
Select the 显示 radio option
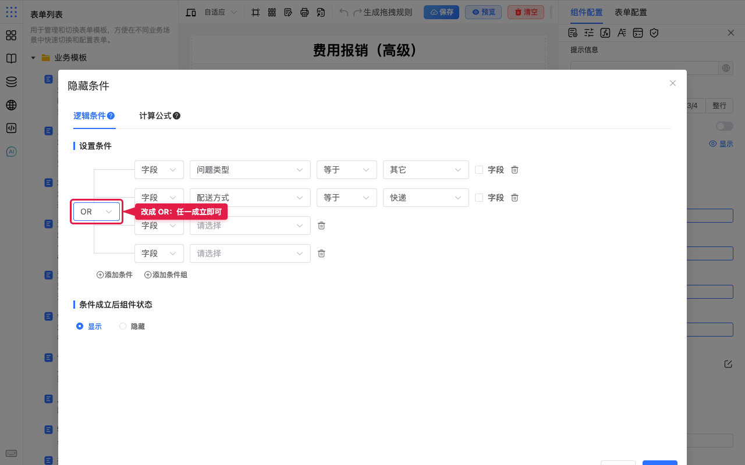point(80,327)
